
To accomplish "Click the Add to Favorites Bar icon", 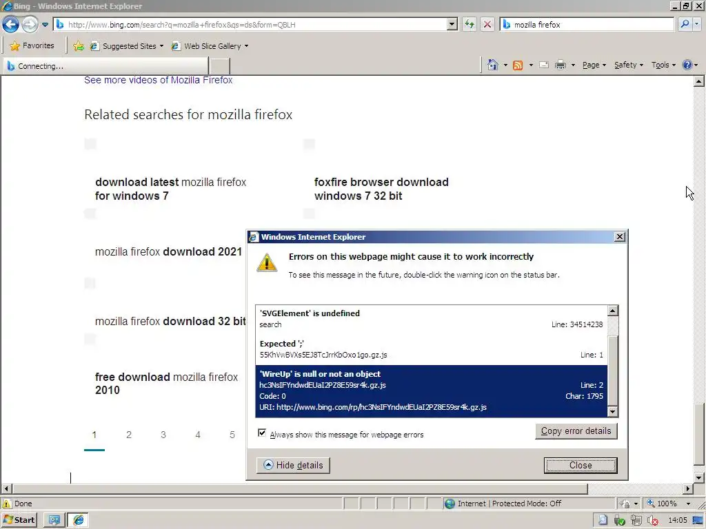I will click(79, 46).
